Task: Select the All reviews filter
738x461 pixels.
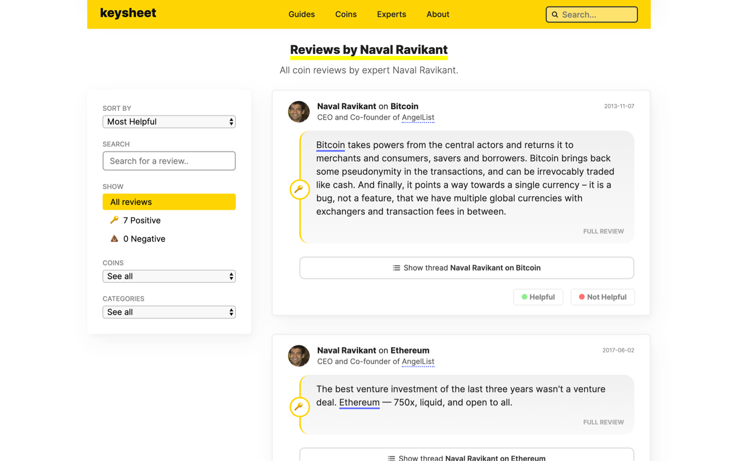Action: coord(169,201)
